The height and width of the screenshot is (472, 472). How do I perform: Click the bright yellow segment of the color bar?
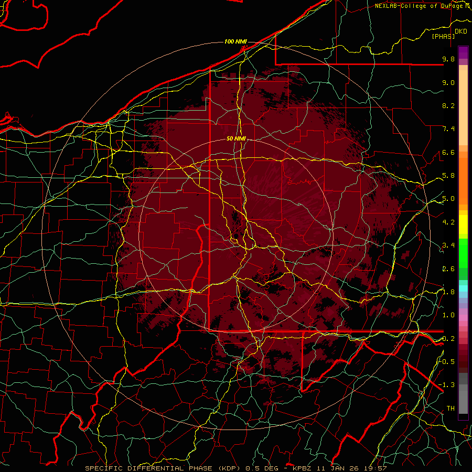click(463, 224)
